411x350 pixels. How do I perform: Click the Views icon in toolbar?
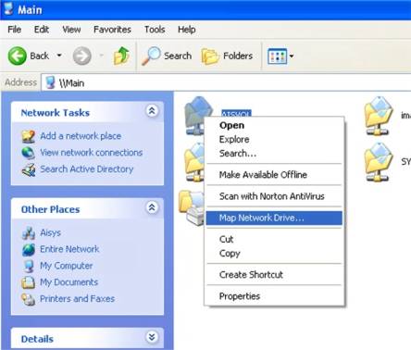click(277, 56)
